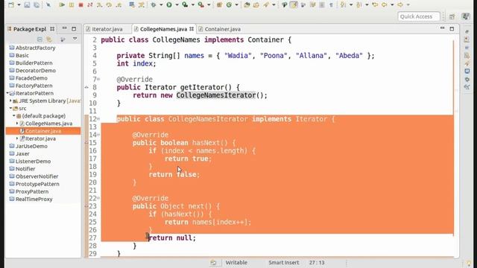Click 'Writable' in the status bar

pos(236,263)
